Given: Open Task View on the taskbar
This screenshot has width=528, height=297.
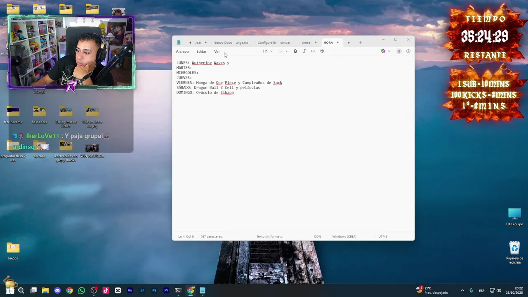Looking at the screenshot, I should (x=33, y=290).
